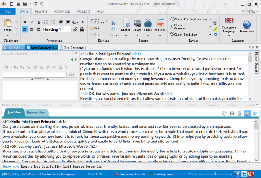Open Check Spelling dropdown arrow
261x178 pixels.
[x=210, y=35]
